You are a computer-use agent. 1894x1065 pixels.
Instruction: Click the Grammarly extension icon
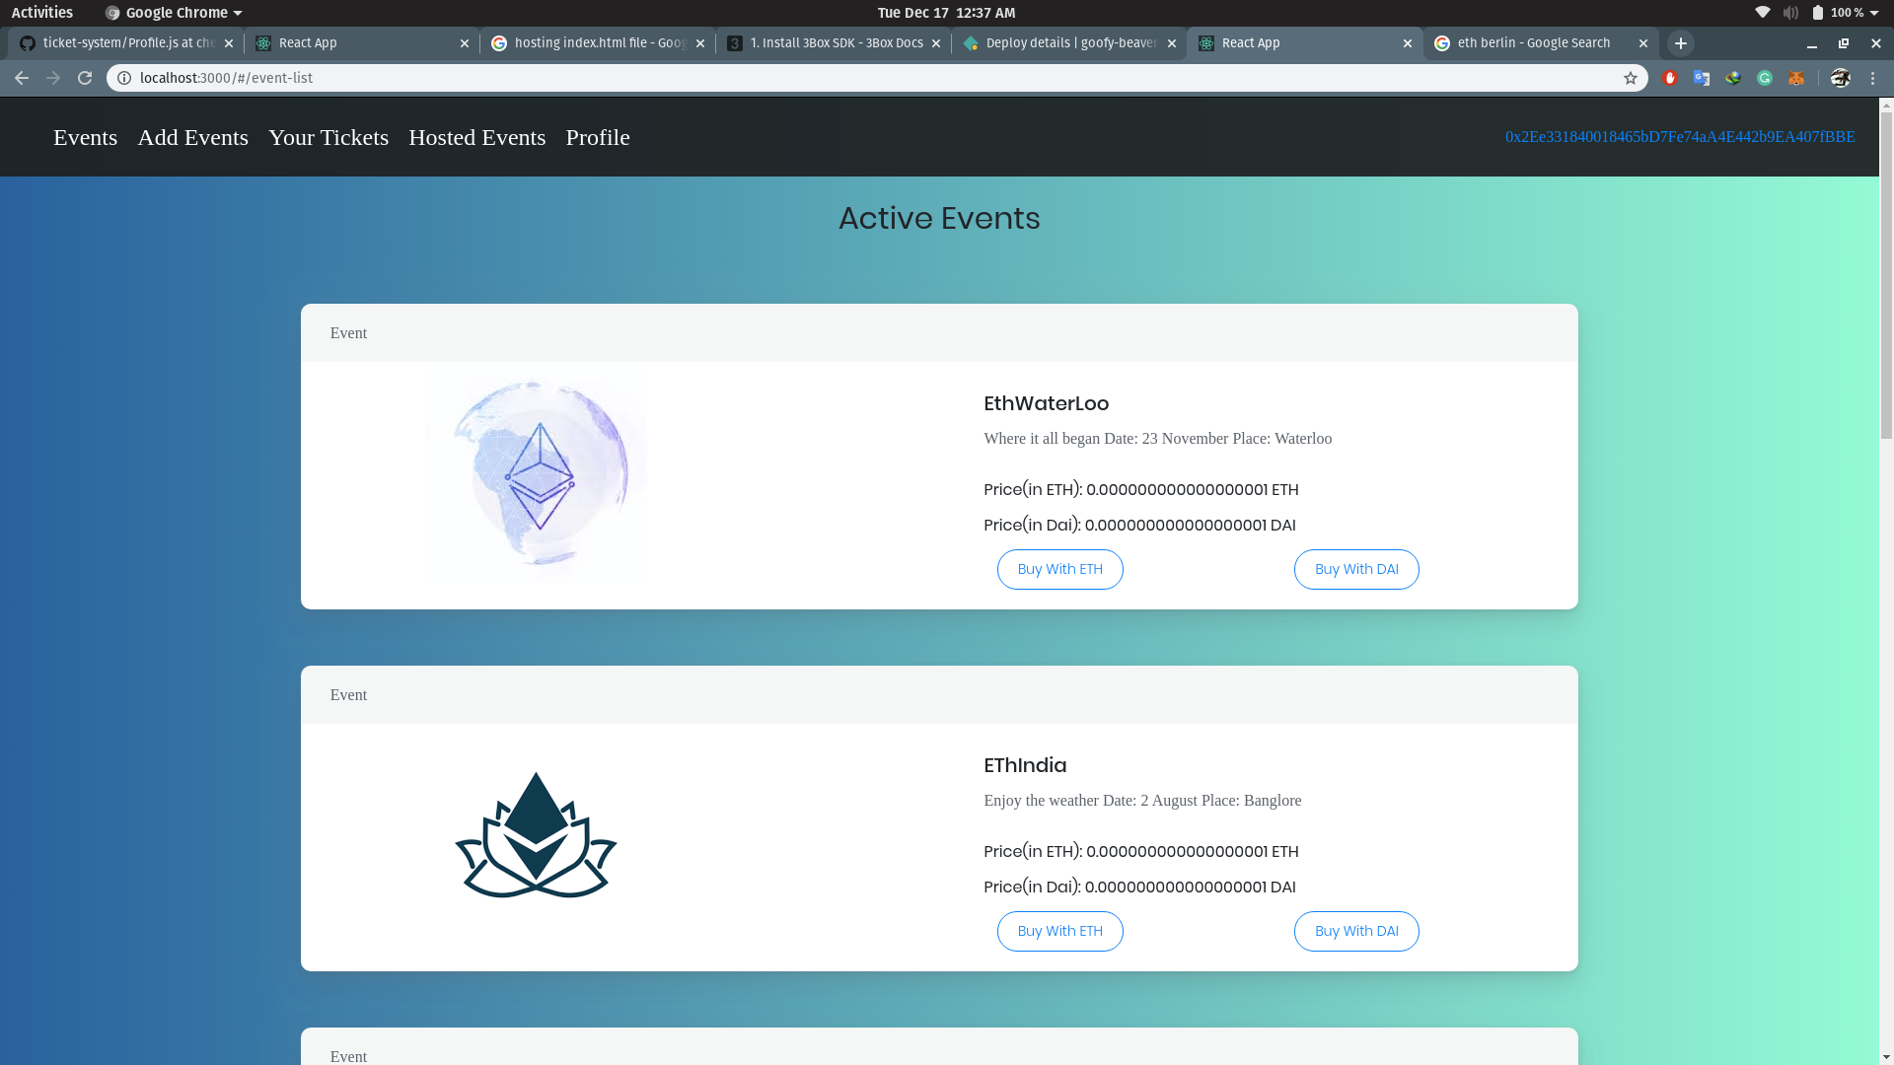tap(1765, 78)
